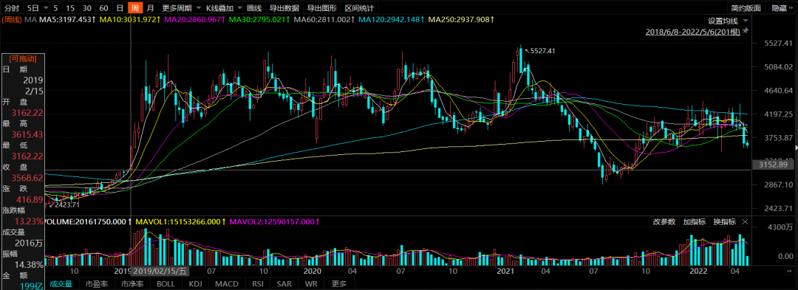Select the 15-minute period
Image resolution: width=798 pixels, height=290 pixels.
(x=70, y=8)
